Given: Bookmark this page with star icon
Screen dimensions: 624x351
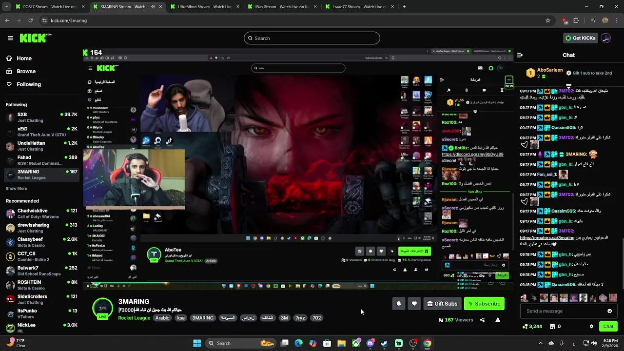Looking at the screenshot, I should [x=548, y=20].
